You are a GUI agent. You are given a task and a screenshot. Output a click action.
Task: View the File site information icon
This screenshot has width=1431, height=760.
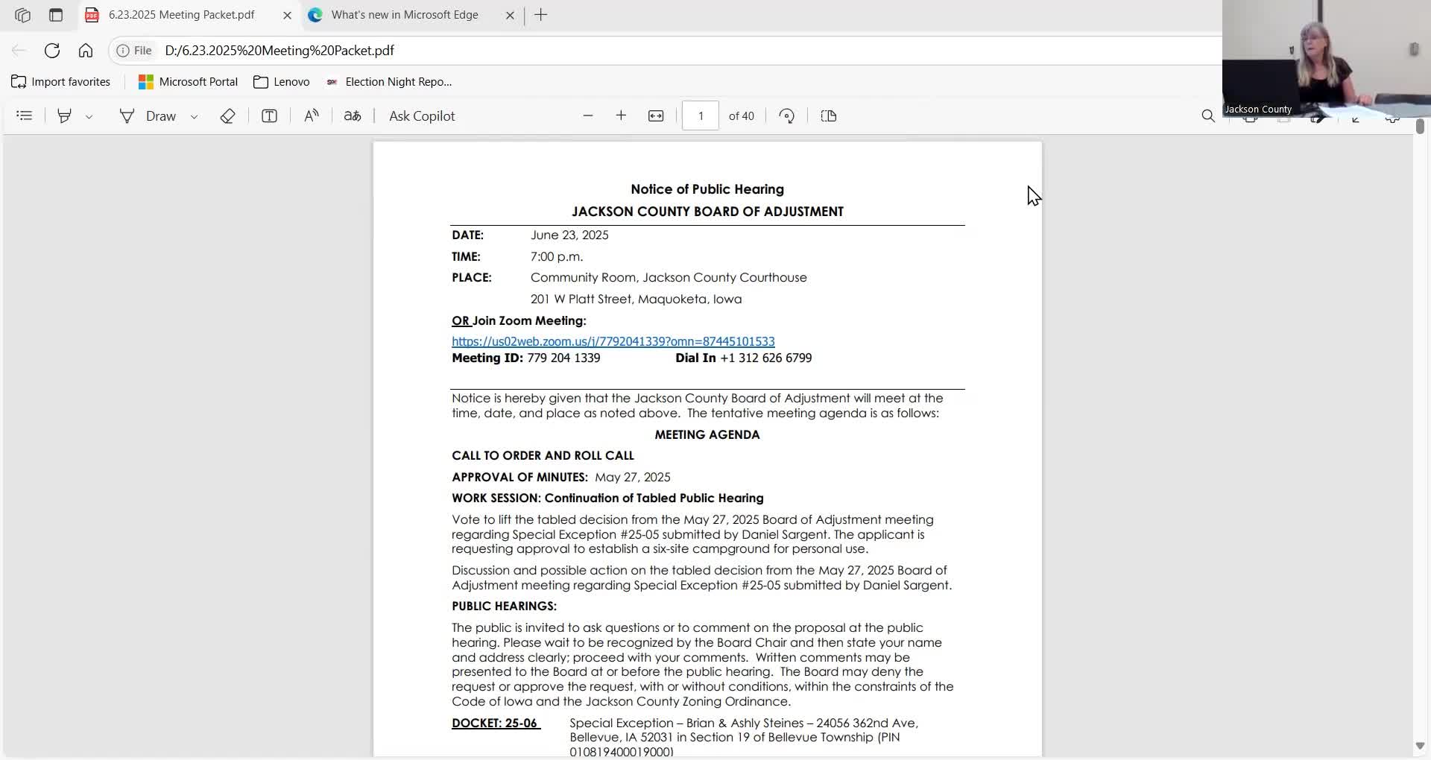(x=135, y=51)
